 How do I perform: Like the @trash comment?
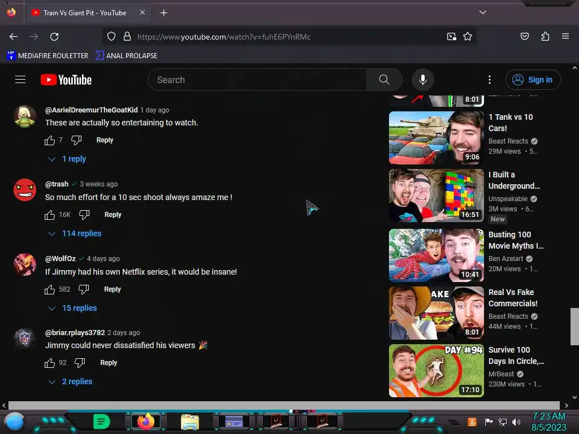pyautogui.click(x=50, y=215)
